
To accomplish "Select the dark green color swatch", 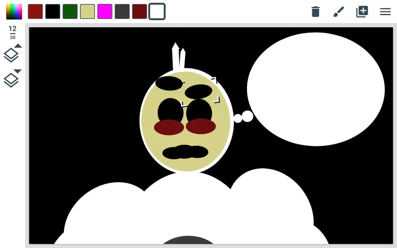I will coord(70,11).
